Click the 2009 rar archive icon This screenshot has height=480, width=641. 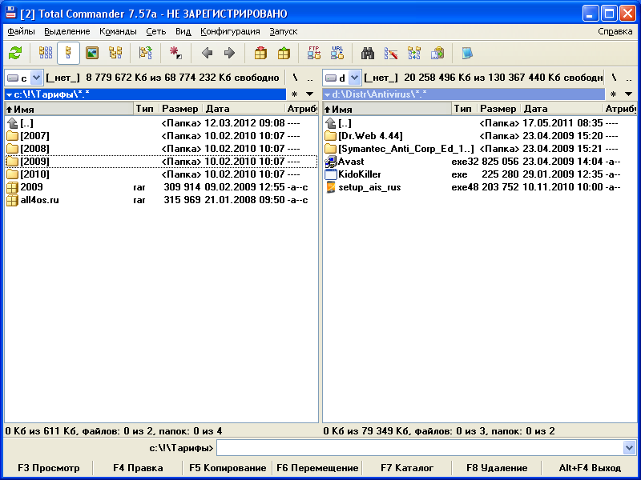[12, 187]
